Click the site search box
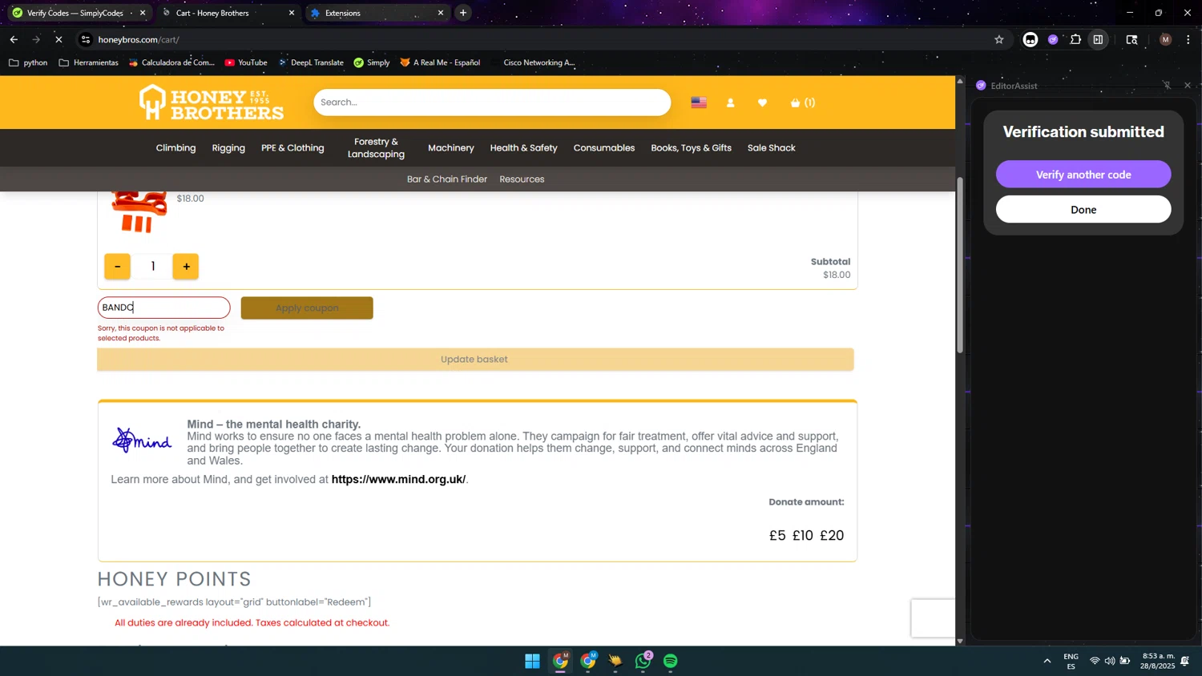1202x676 pixels. (x=491, y=103)
